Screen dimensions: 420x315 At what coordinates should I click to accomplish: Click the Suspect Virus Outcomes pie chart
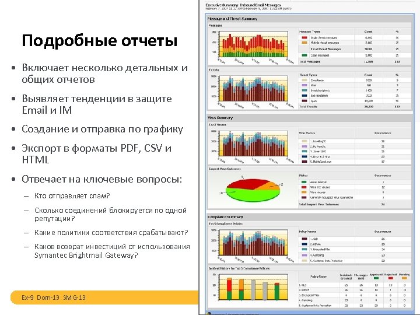(253, 190)
